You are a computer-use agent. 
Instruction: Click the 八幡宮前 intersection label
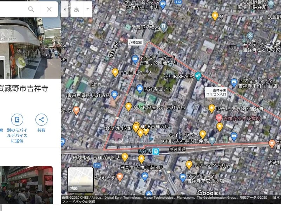point(136,42)
